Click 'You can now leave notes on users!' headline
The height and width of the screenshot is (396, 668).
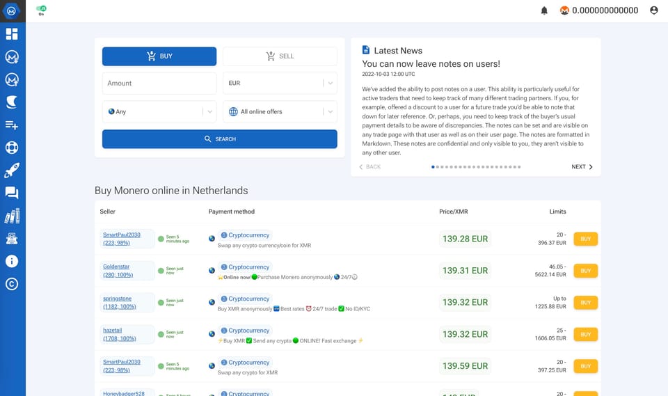tap(431, 64)
